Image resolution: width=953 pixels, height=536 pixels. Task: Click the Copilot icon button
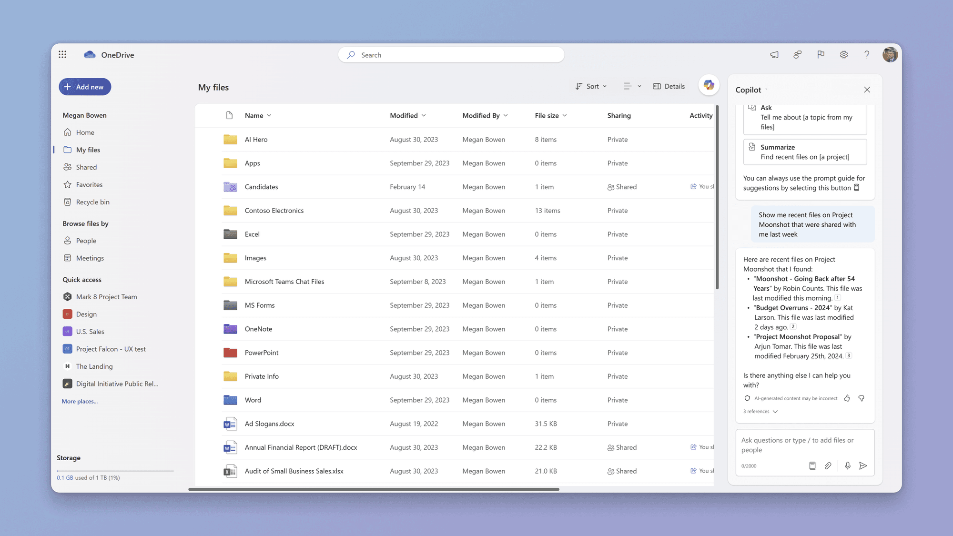click(x=709, y=85)
